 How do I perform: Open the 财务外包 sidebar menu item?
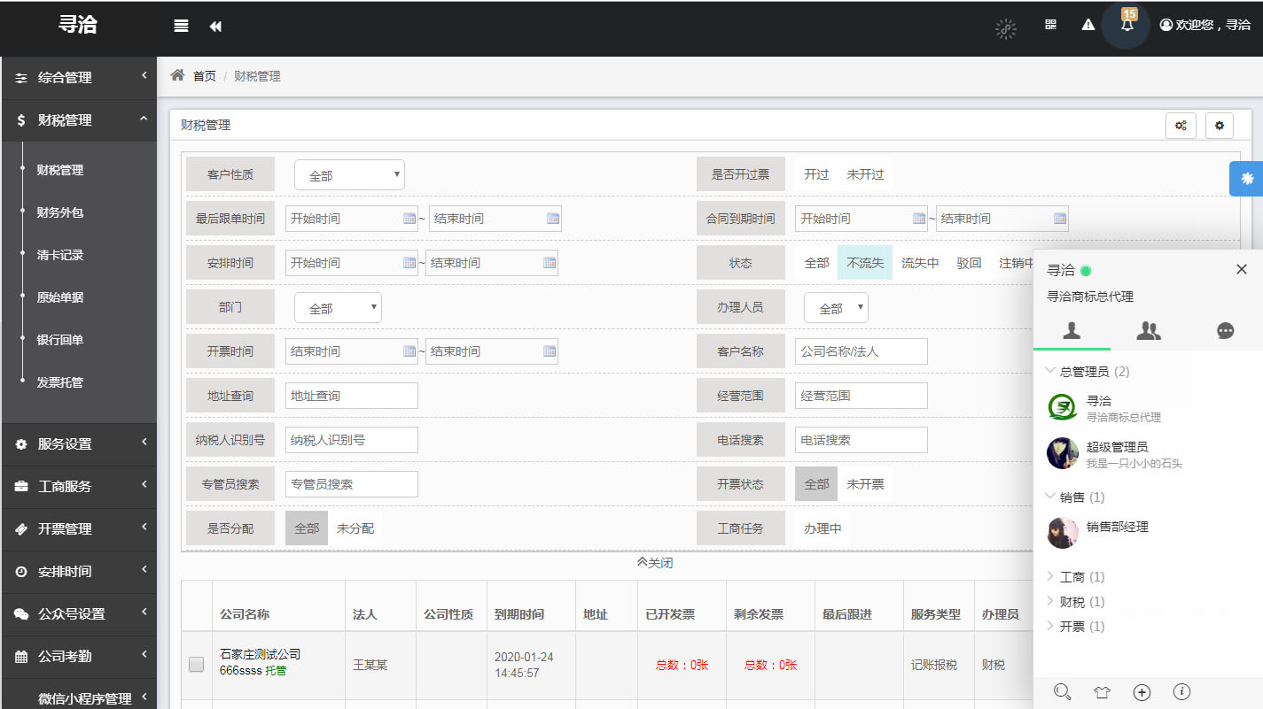(60, 212)
